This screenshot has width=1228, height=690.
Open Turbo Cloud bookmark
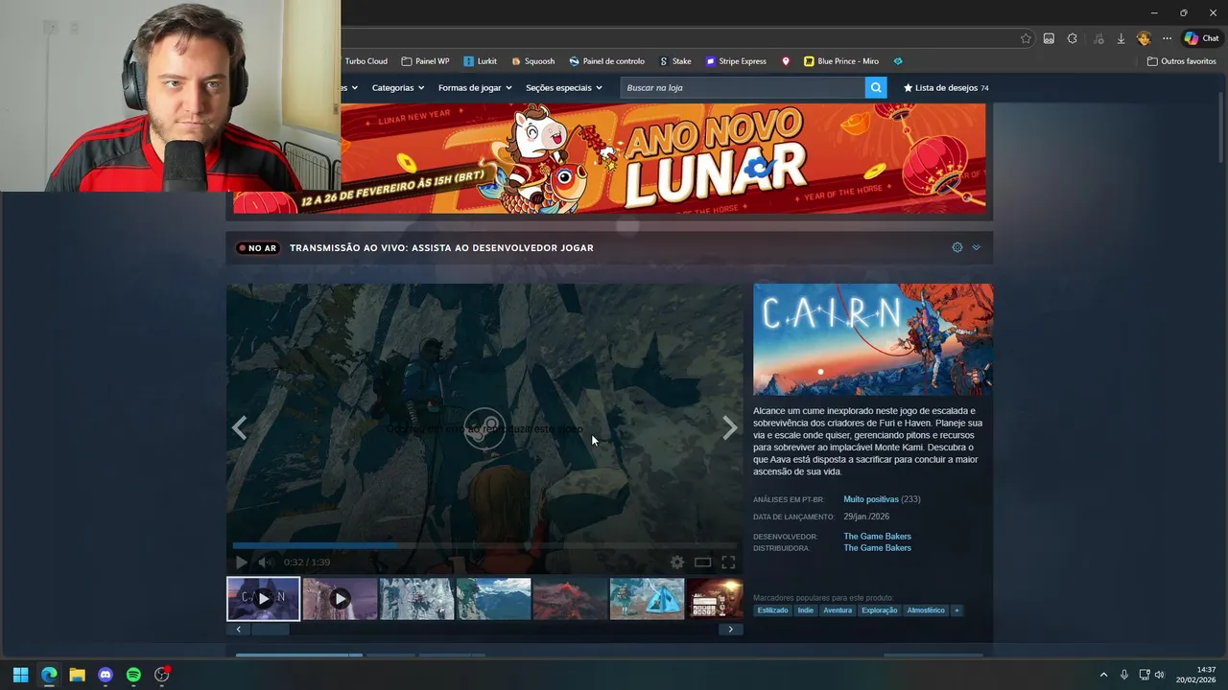pos(366,61)
